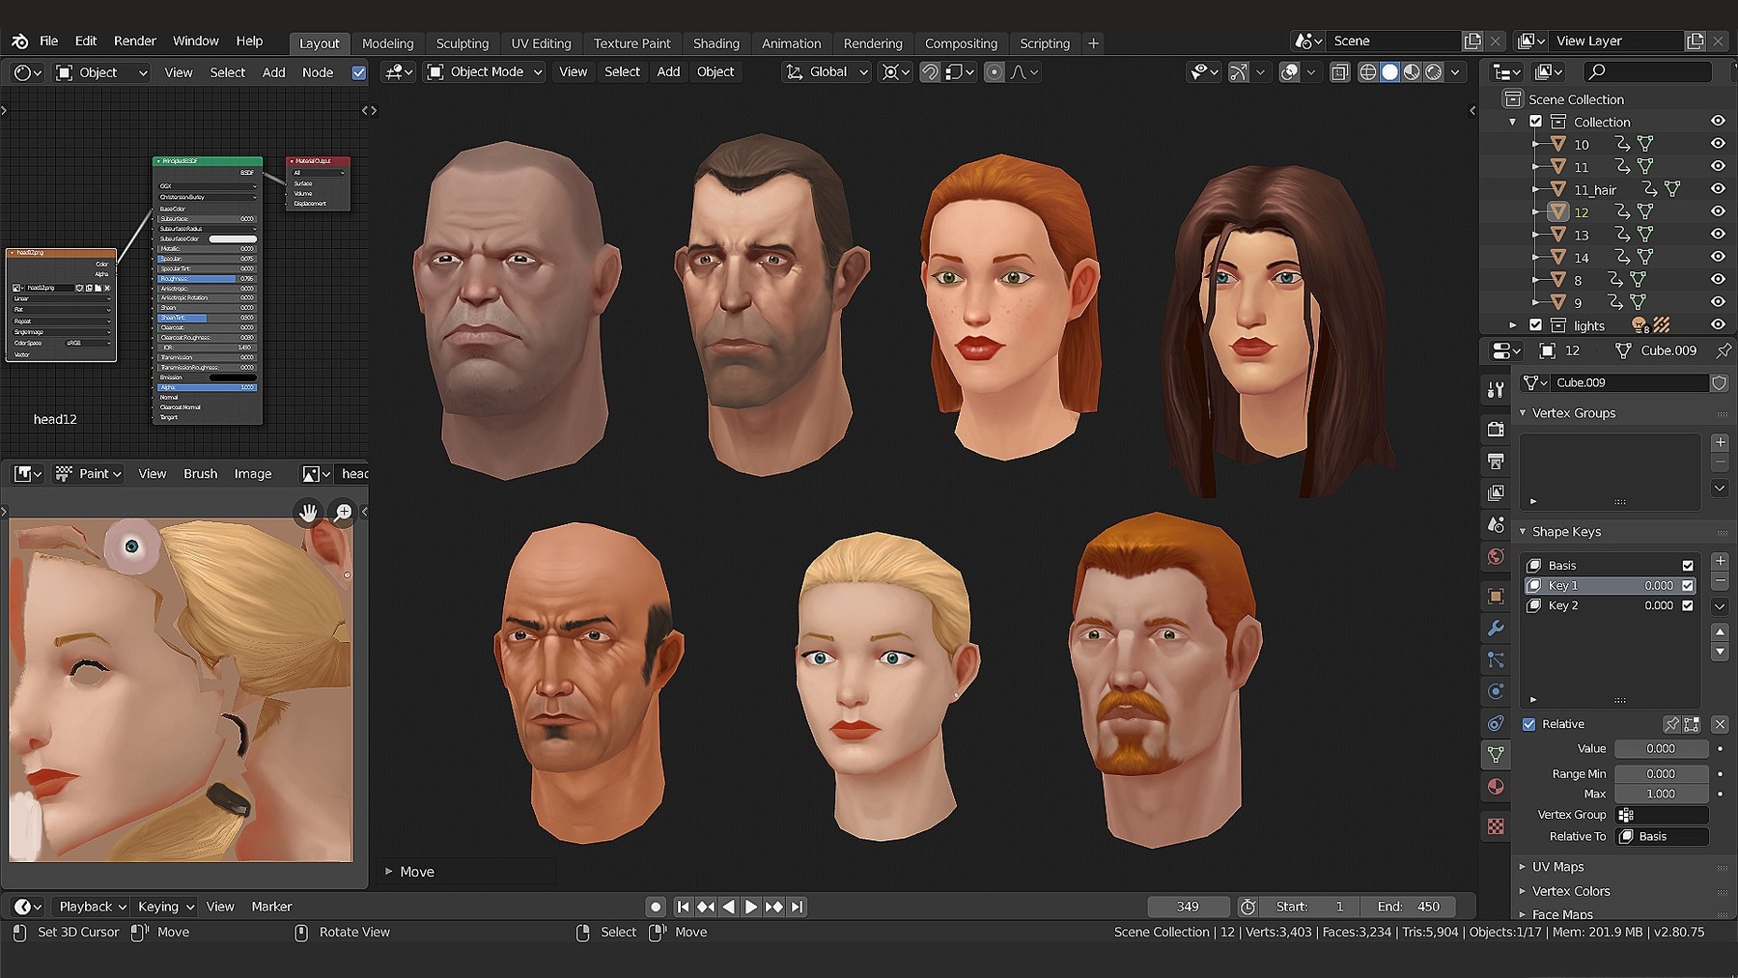Open the Object Mode dropdown
This screenshot has height=978, width=1738.
click(x=484, y=71)
